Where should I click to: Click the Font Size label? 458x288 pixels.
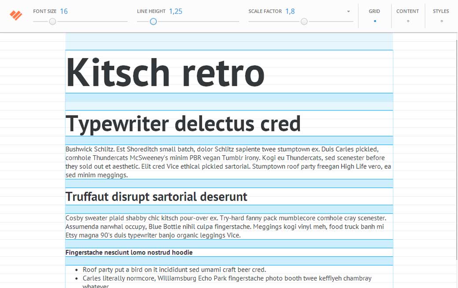click(x=44, y=11)
